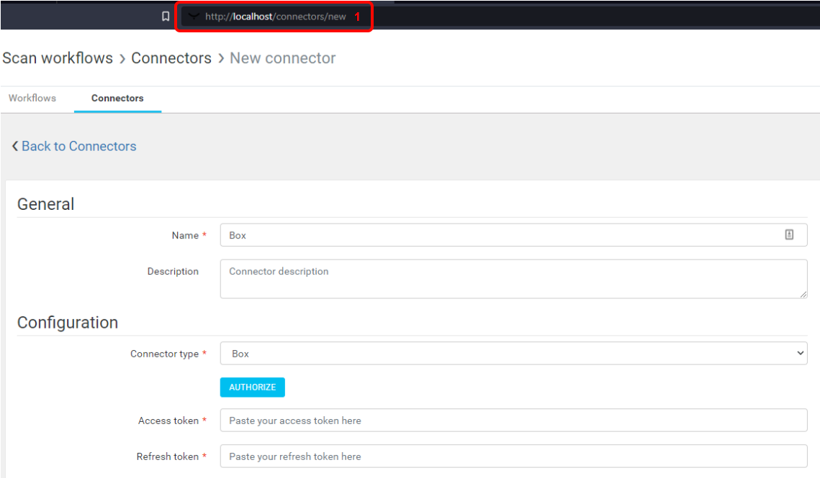This screenshot has width=820, height=478.
Task: Click the autofill icon in Name field
Action: [789, 234]
